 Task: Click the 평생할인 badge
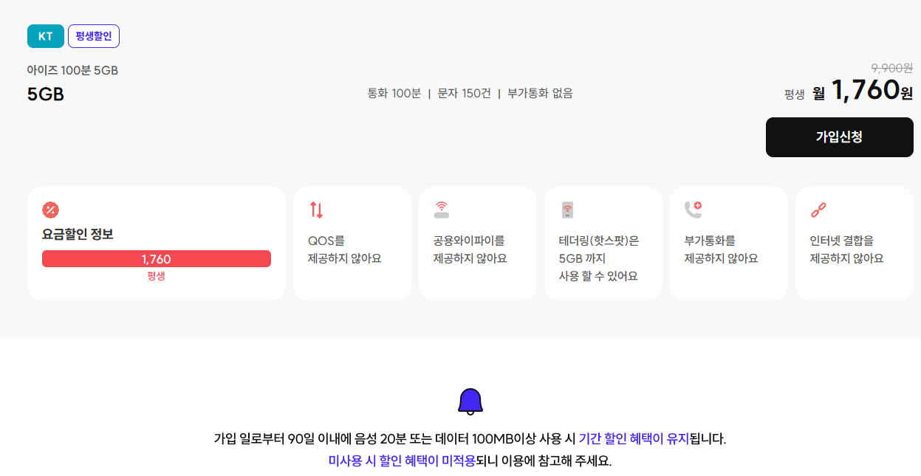tap(94, 36)
